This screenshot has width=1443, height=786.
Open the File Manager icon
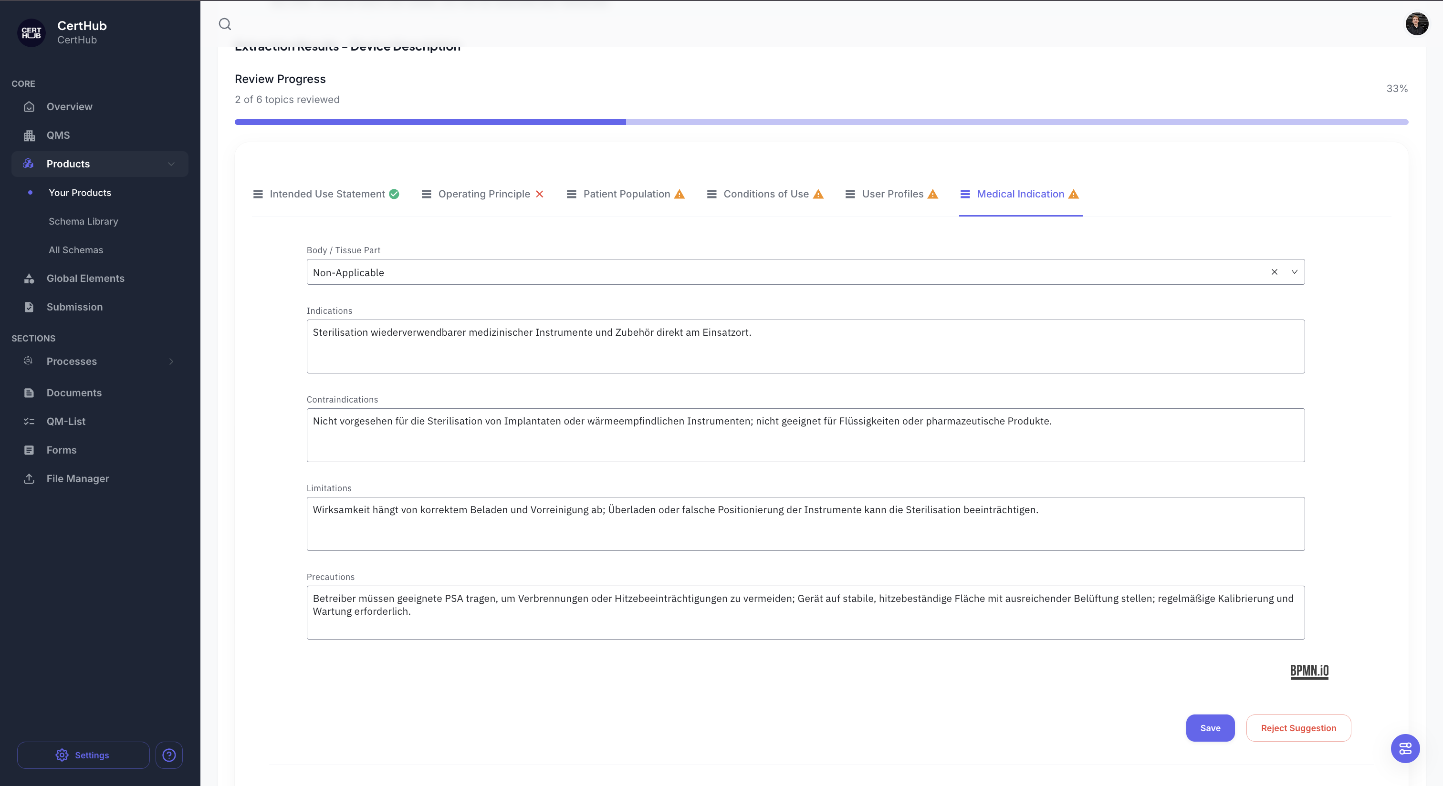tap(29, 479)
